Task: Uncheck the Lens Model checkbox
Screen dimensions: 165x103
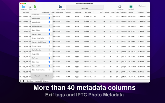Action: (49, 66)
